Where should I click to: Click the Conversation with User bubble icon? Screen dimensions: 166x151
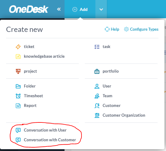pyautogui.click(x=18, y=130)
